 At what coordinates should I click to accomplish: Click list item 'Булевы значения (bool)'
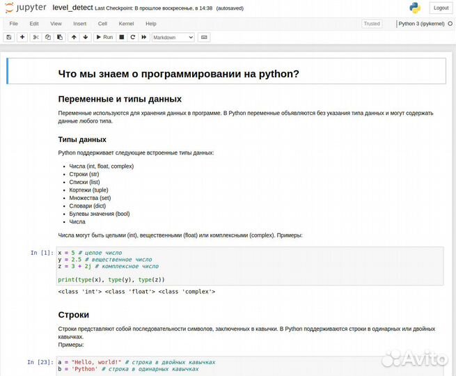click(100, 214)
